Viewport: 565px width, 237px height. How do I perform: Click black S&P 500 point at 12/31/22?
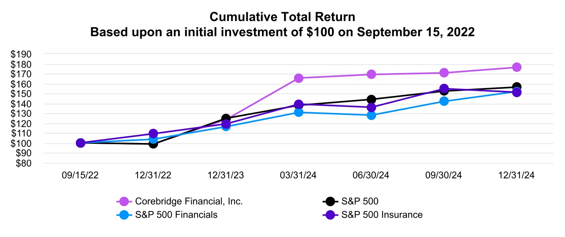pos(153,144)
